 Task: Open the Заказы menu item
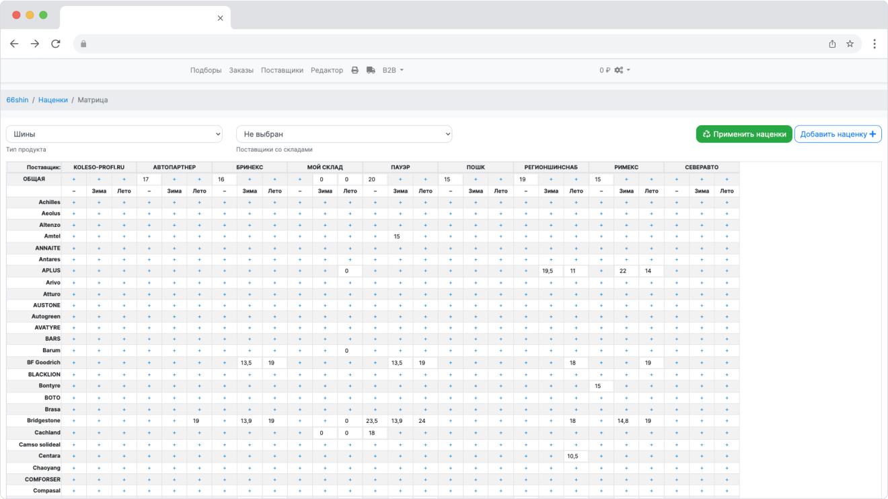[242, 70]
